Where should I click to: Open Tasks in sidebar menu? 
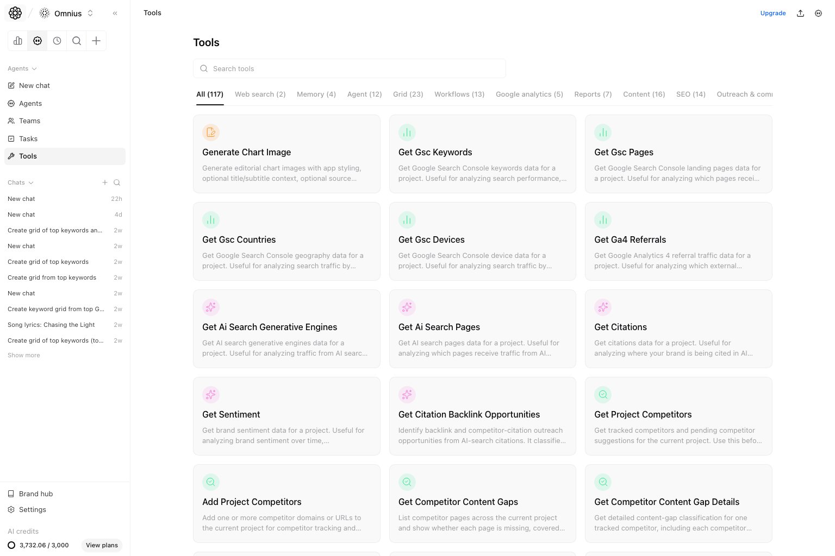(x=65, y=138)
